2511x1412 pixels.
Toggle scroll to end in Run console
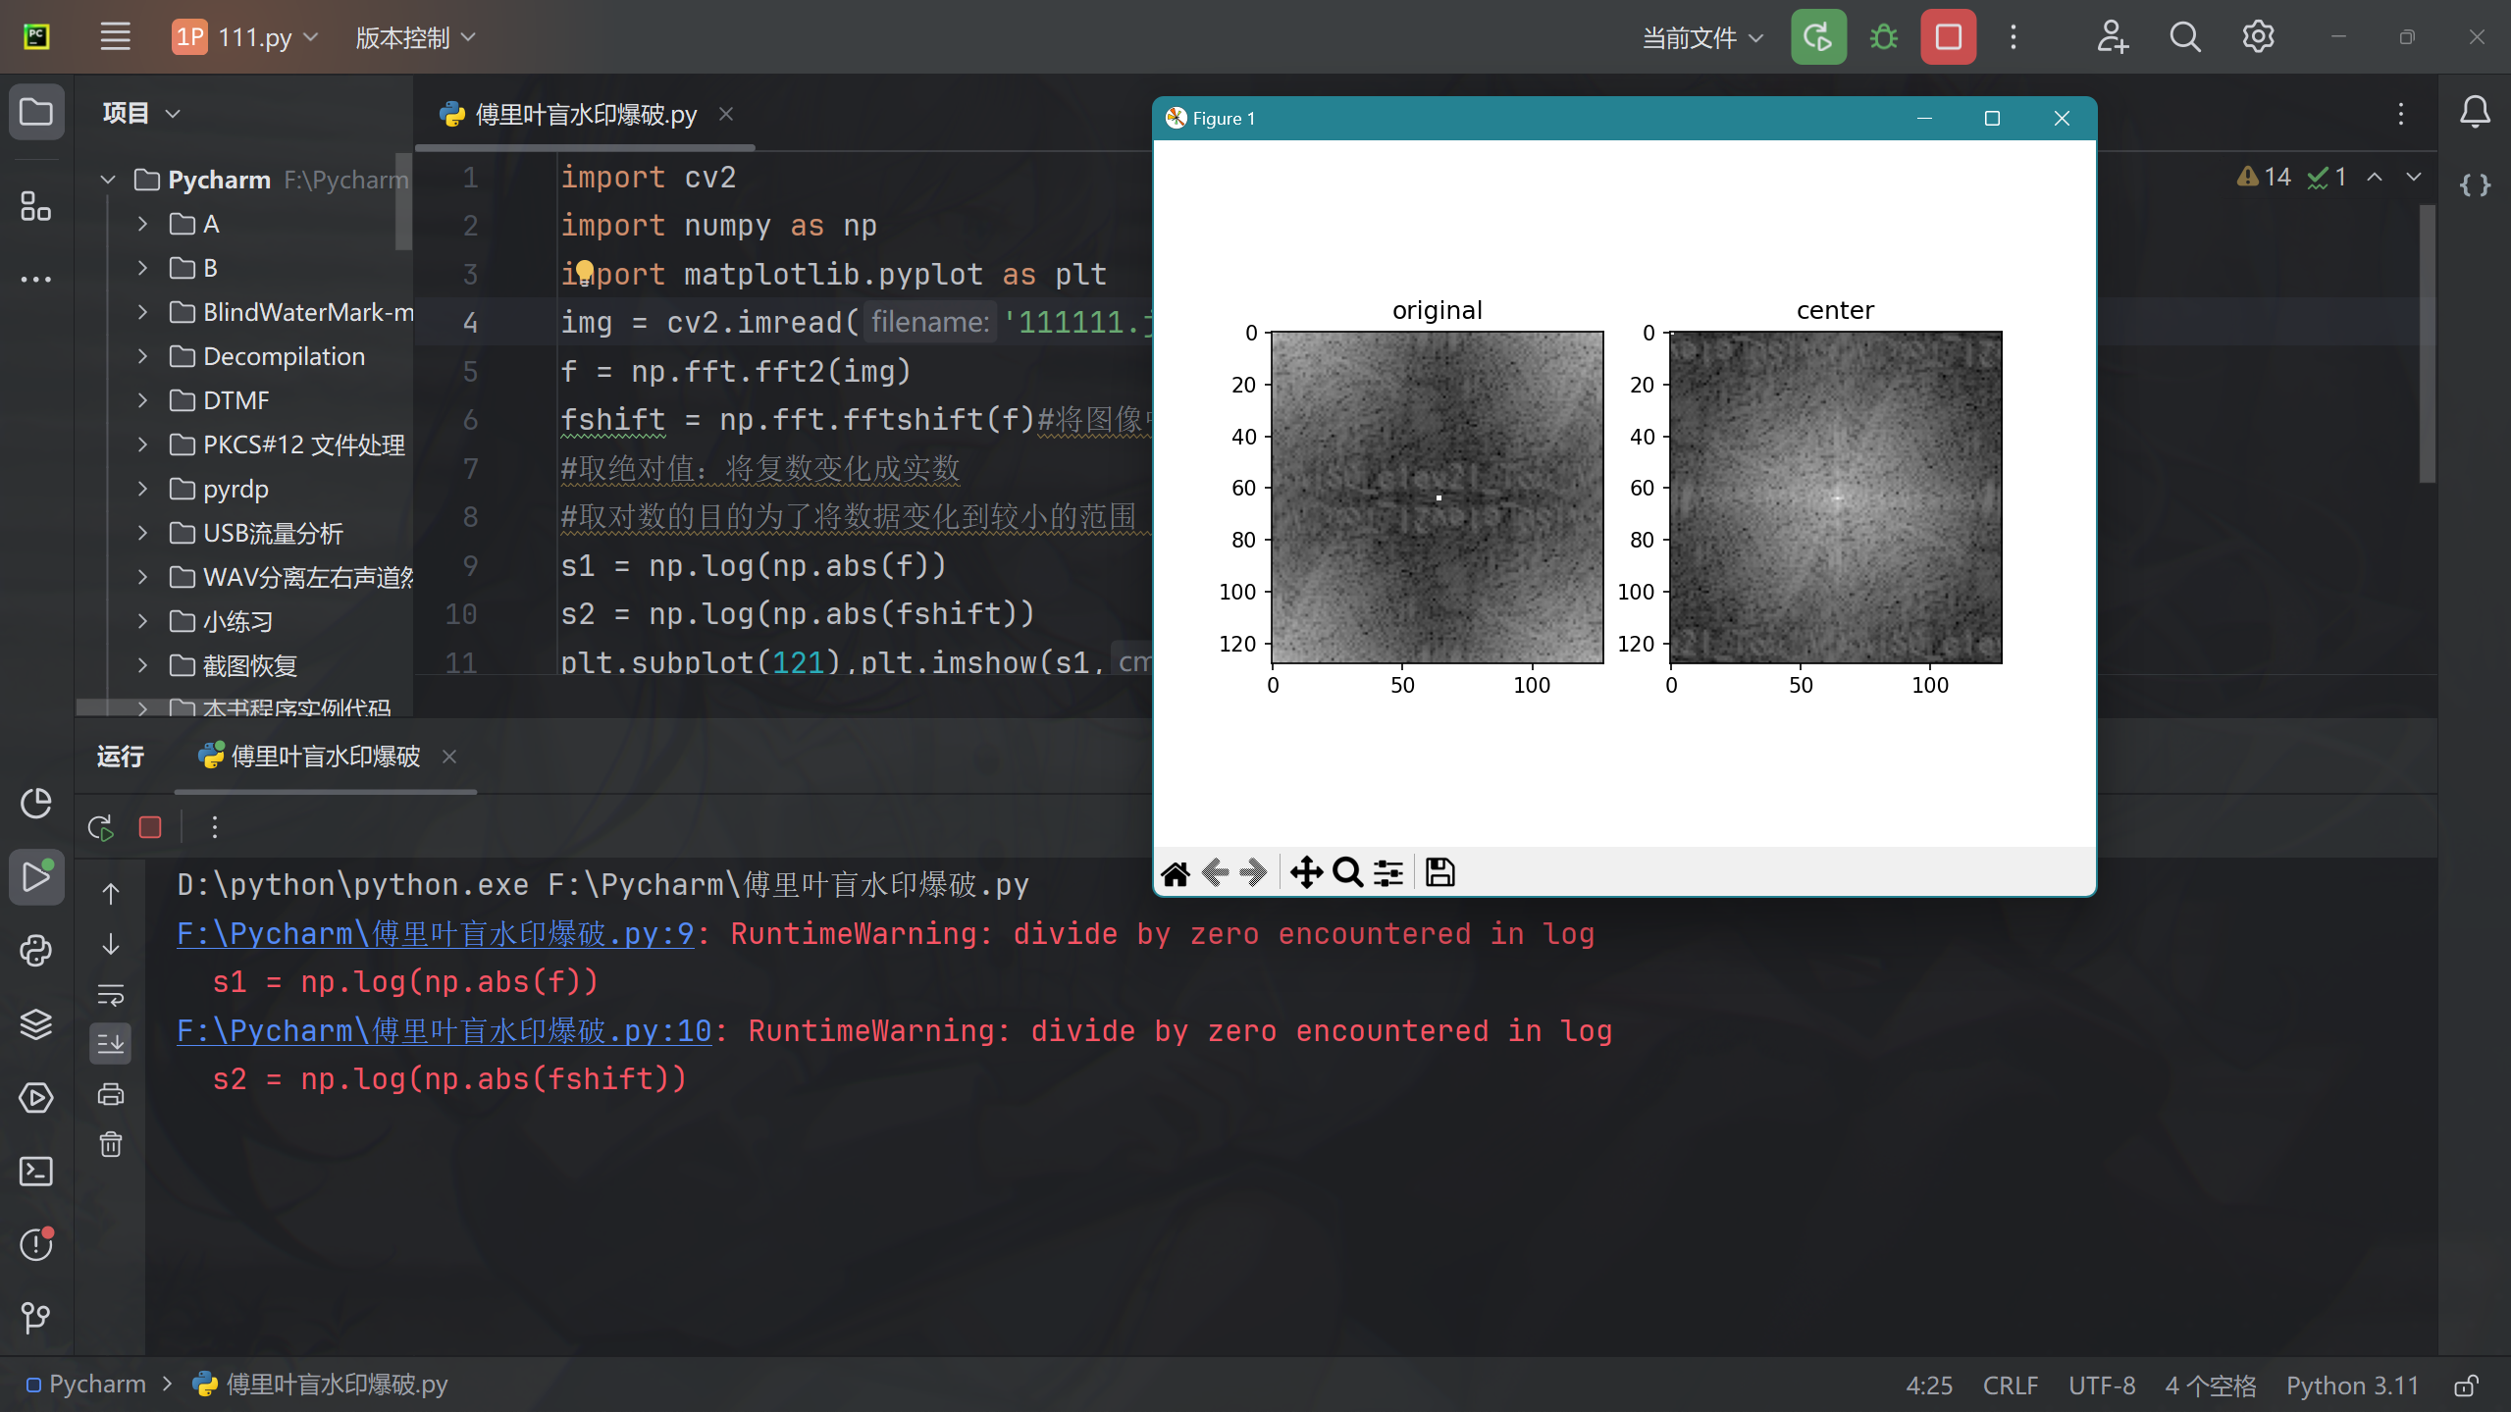click(x=111, y=1044)
